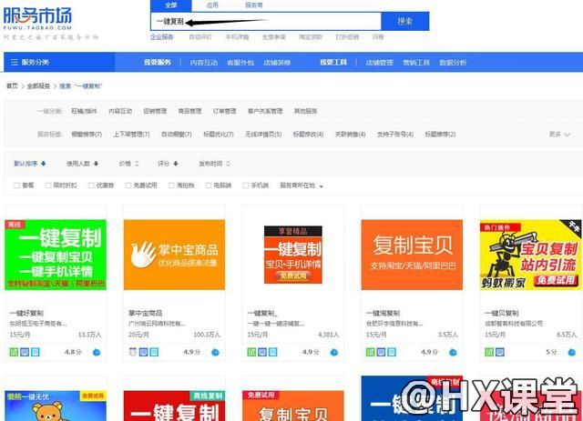Click the green 试 icon on 4,381人 card
The width and height of the screenshot is (583, 421).
(x=251, y=352)
